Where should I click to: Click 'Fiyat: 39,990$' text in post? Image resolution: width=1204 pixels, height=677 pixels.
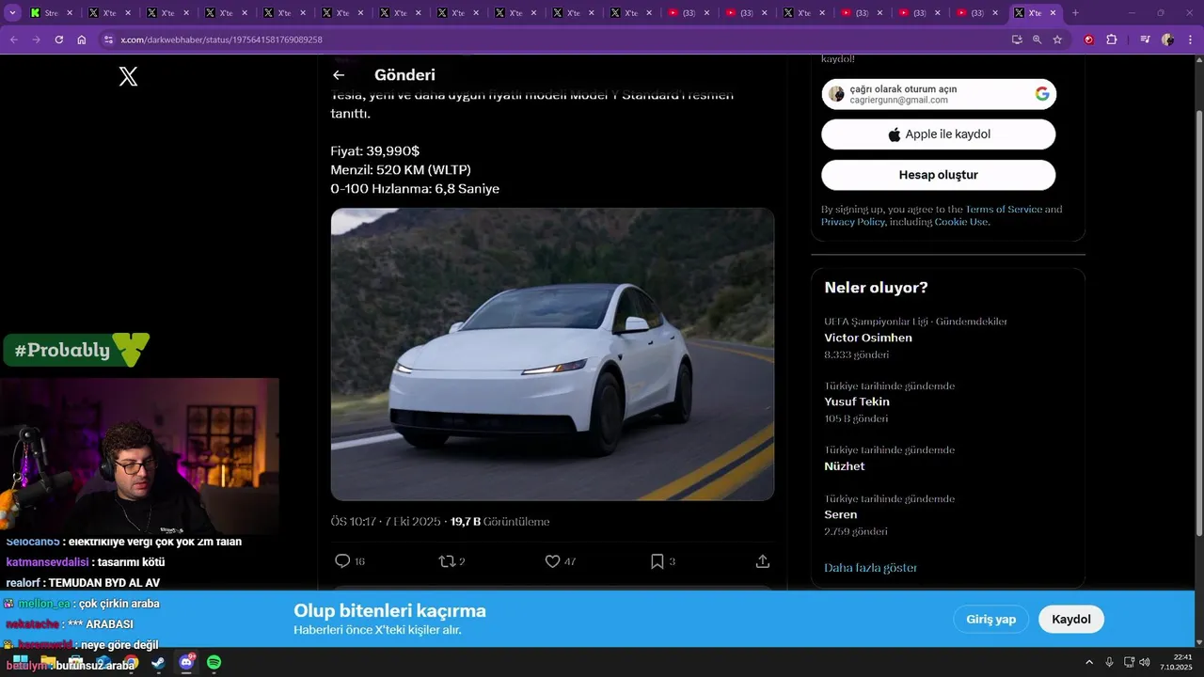375,151
